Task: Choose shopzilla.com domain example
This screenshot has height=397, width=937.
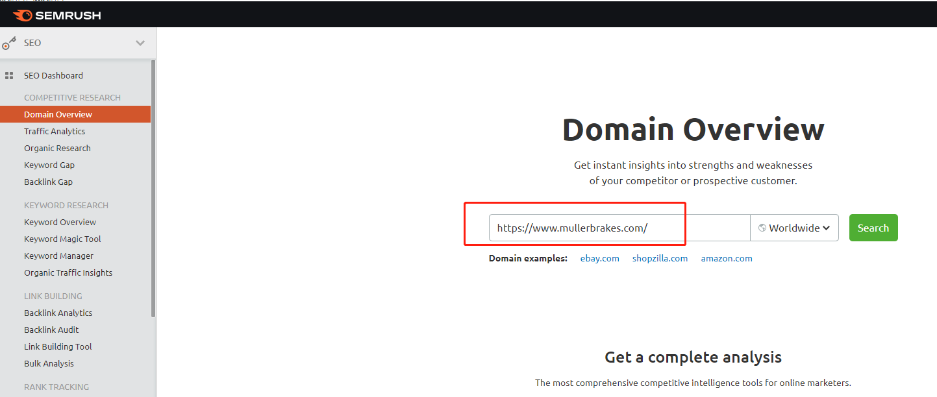Action: (x=660, y=258)
